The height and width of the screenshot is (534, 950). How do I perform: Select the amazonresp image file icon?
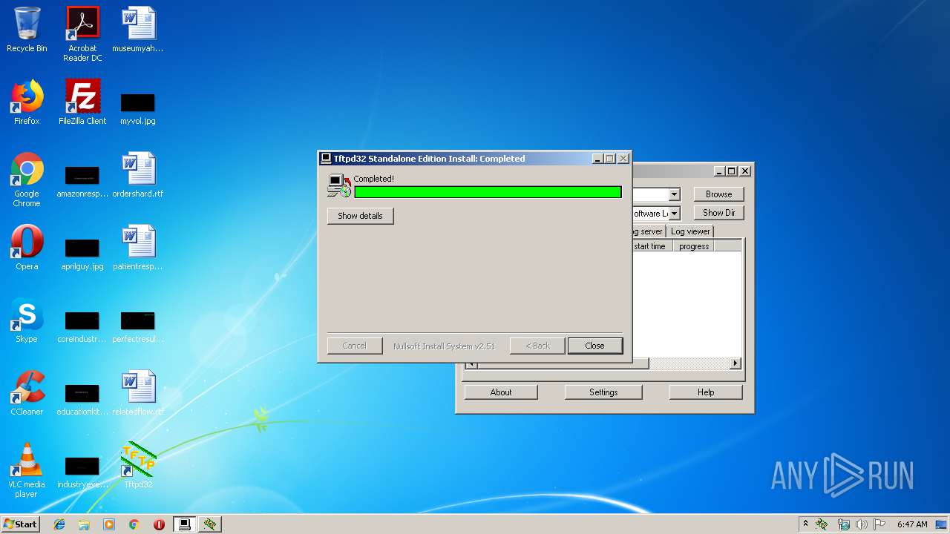point(82,181)
